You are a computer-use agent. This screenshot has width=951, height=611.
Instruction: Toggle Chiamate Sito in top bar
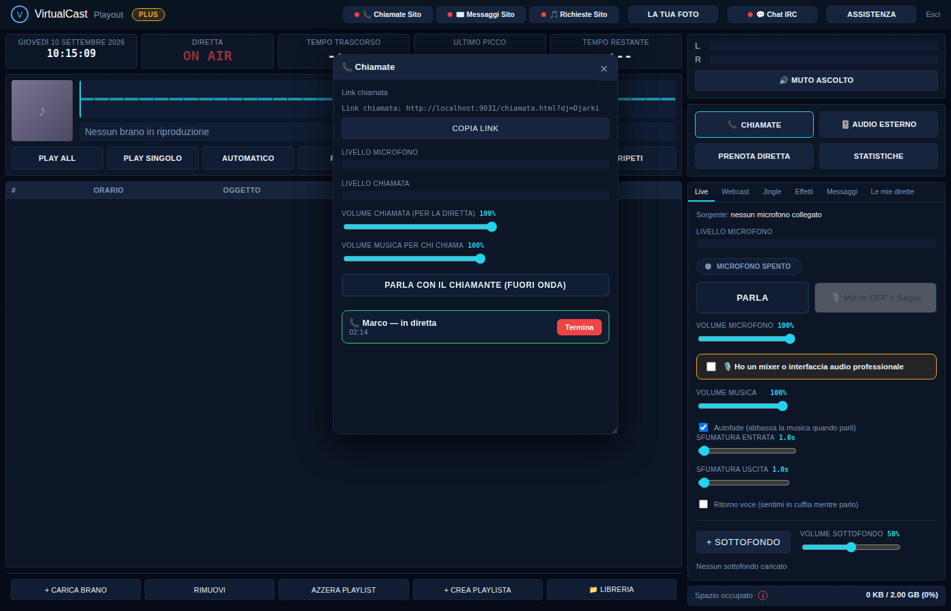tap(388, 14)
